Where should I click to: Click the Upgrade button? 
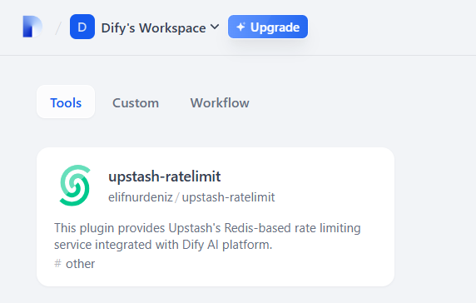268,27
